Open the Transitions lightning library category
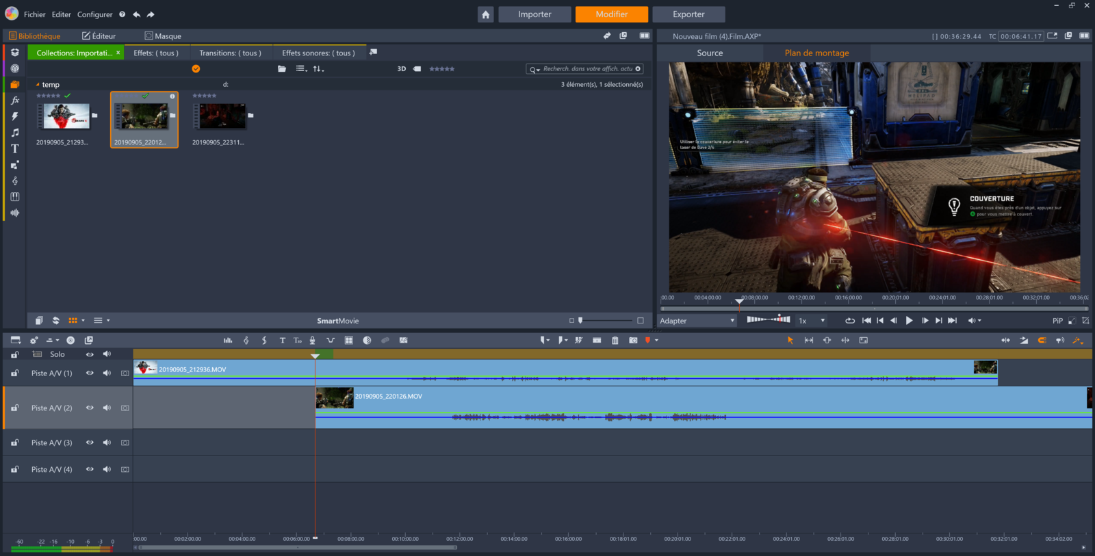Viewport: 1095px width, 556px height. click(x=15, y=116)
